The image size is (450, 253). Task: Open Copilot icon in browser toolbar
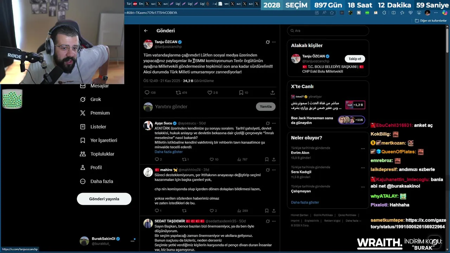click(445, 13)
